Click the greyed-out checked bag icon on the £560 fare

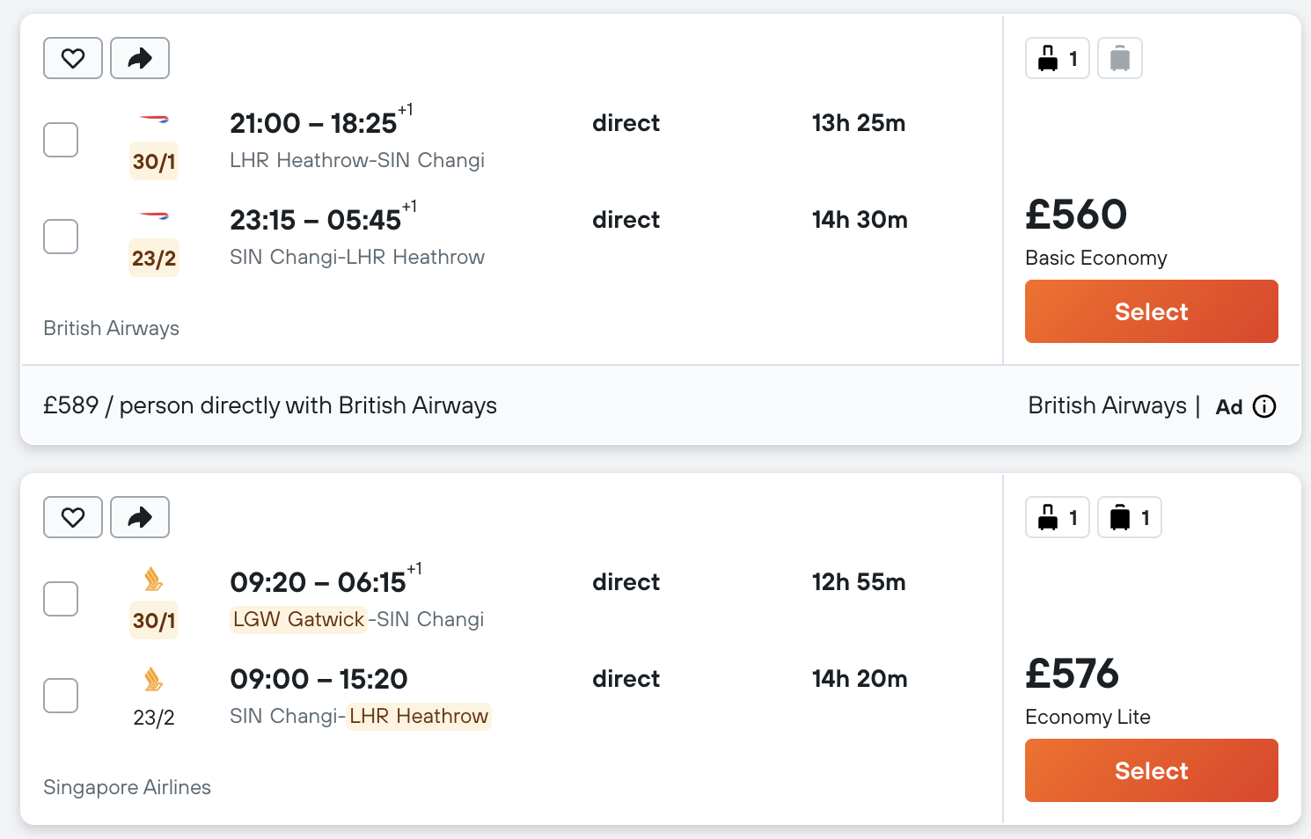1120,58
